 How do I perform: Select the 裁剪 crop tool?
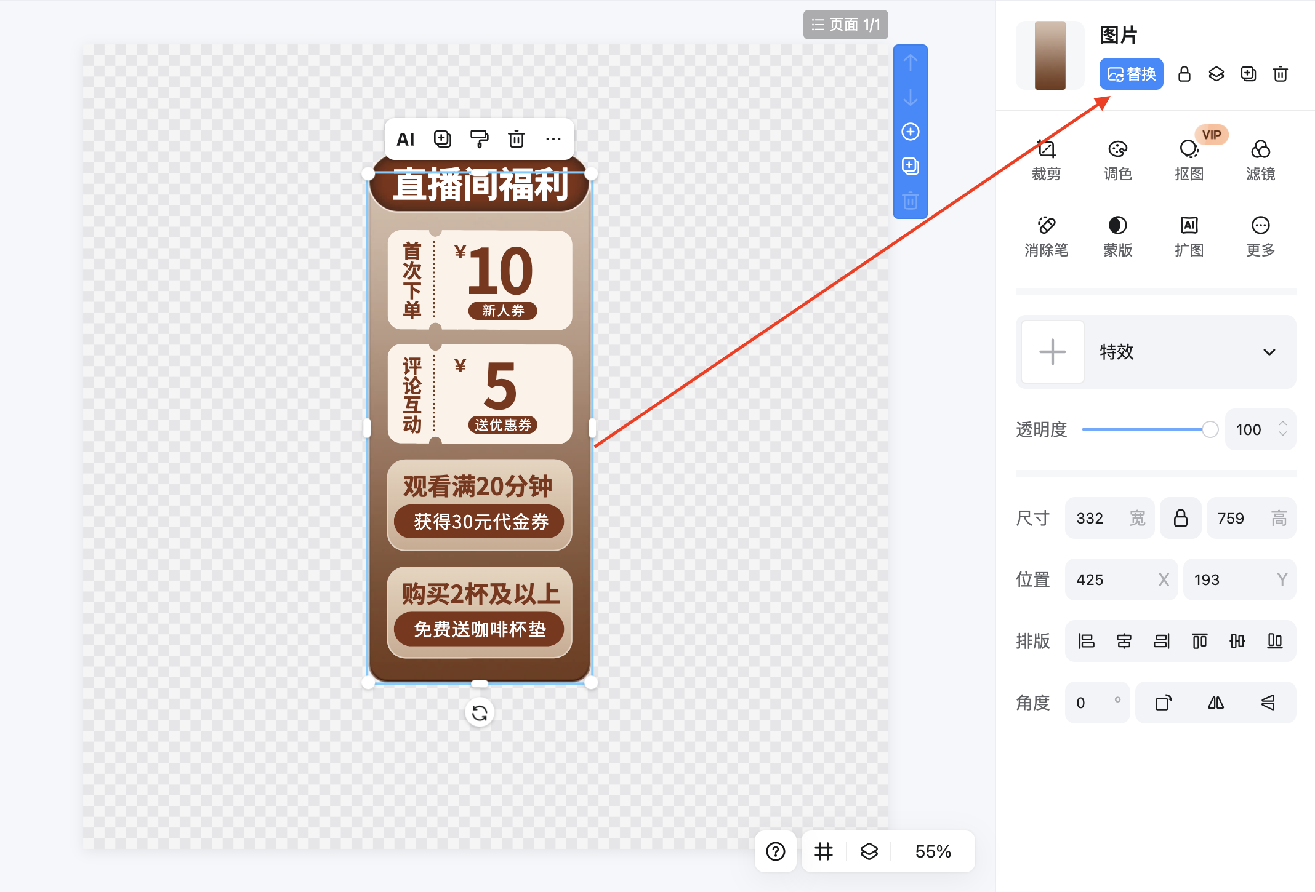1047,158
